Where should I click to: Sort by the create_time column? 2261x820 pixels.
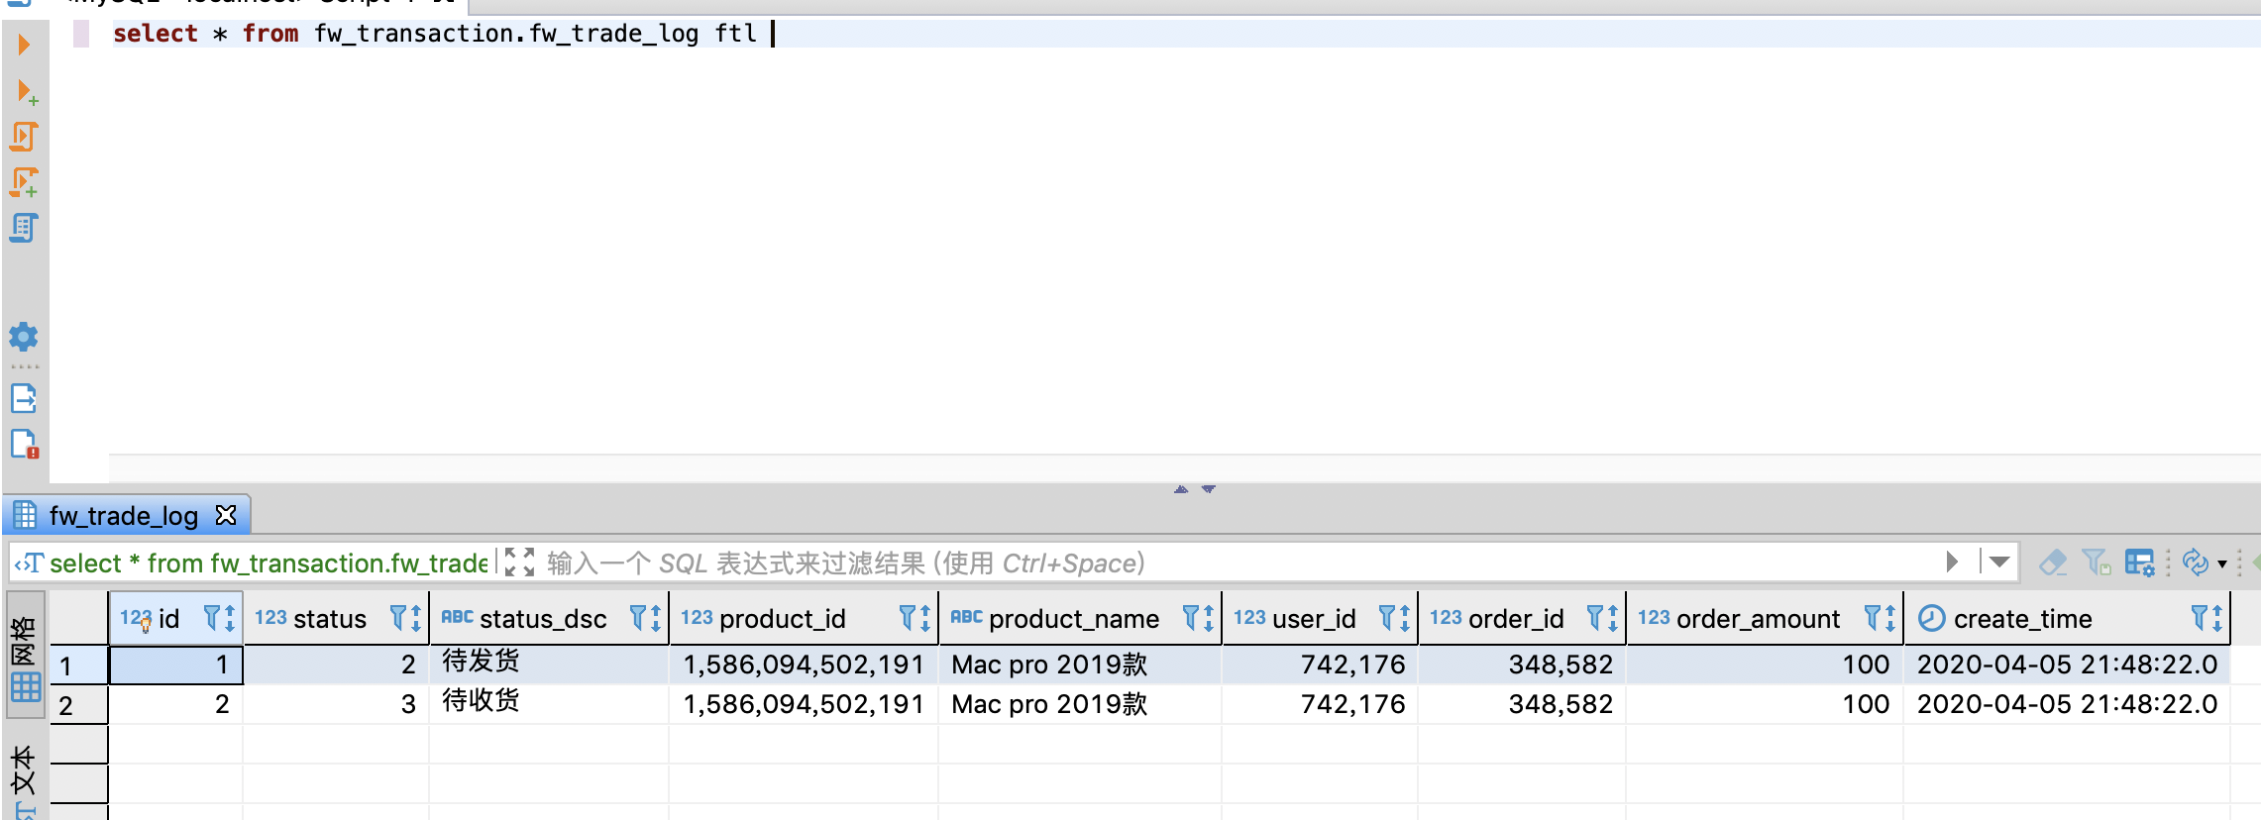coord(2217,618)
